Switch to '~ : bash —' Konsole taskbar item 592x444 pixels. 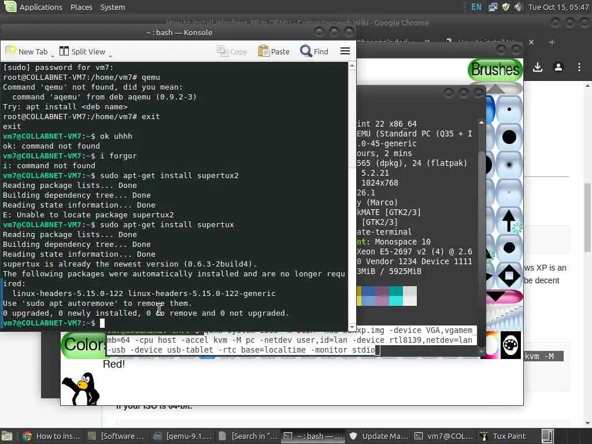(x=313, y=436)
